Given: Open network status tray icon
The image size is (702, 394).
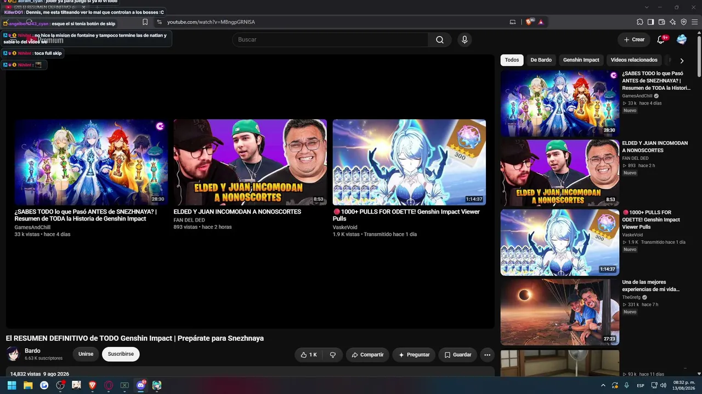Looking at the screenshot, I should [x=654, y=385].
